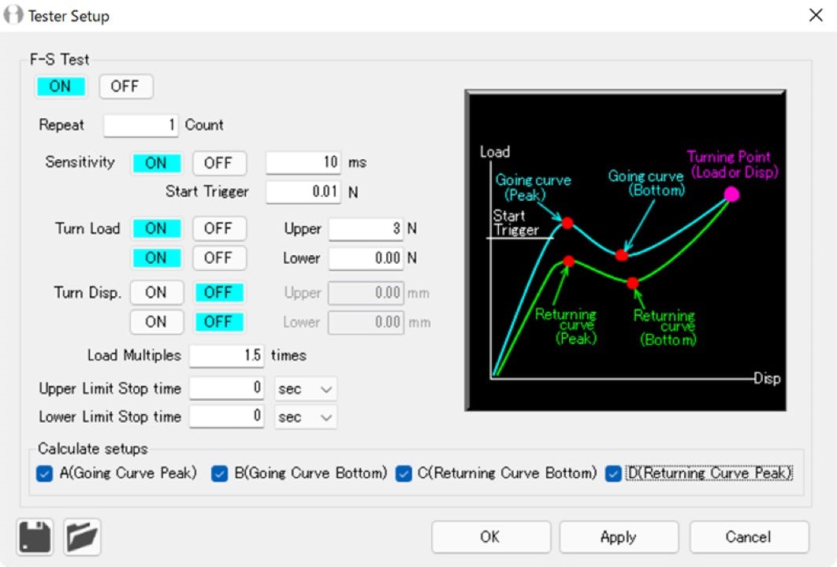Close the Tester Setup dialog
This screenshot has height=567, width=837.
click(816, 16)
